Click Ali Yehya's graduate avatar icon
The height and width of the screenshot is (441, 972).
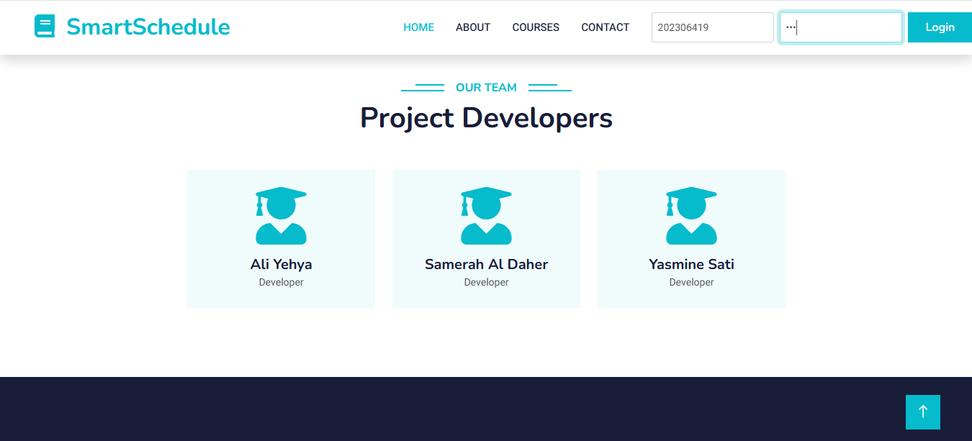pos(281,216)
